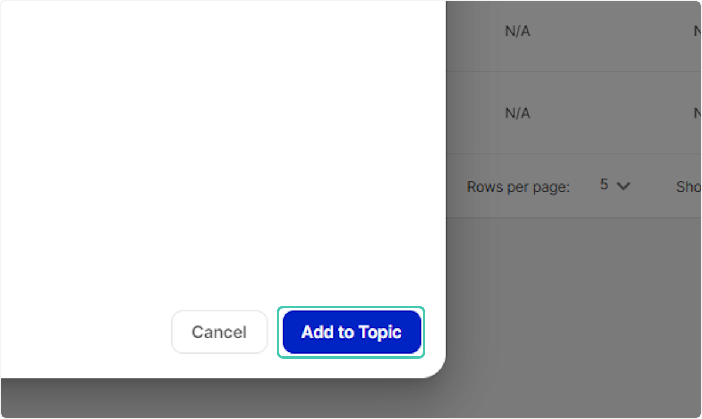
Task: Select the value 5 in rows per page
Action: tap(604, 184)
